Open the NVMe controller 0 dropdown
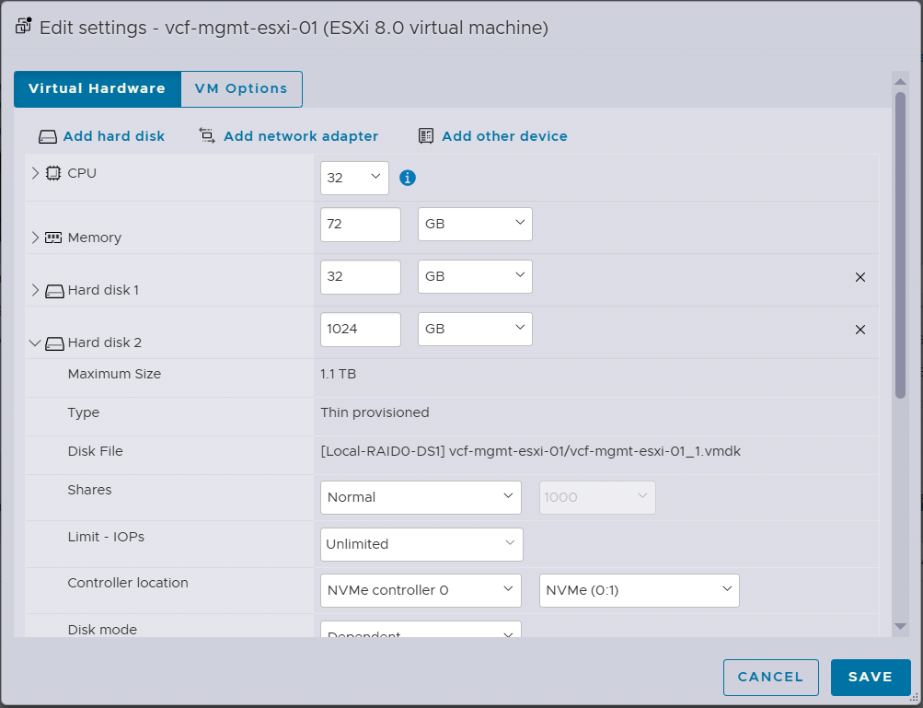 [x=421, y=590]
